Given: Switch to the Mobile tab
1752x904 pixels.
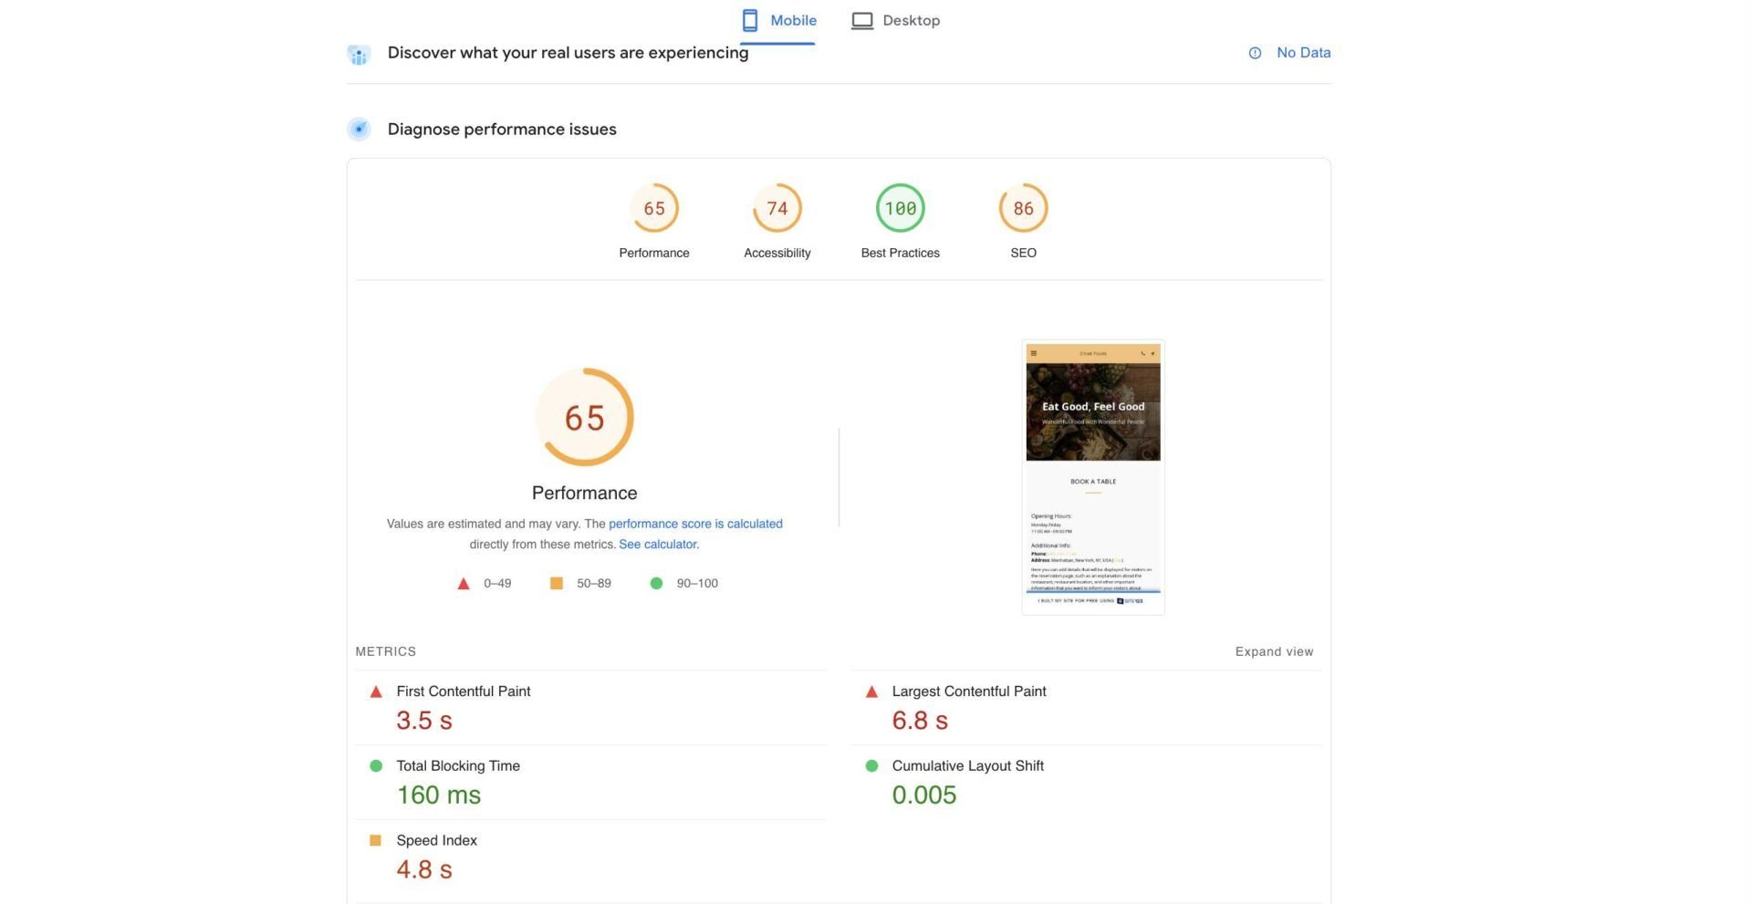Looking at the screenshot, I should 778,21.
